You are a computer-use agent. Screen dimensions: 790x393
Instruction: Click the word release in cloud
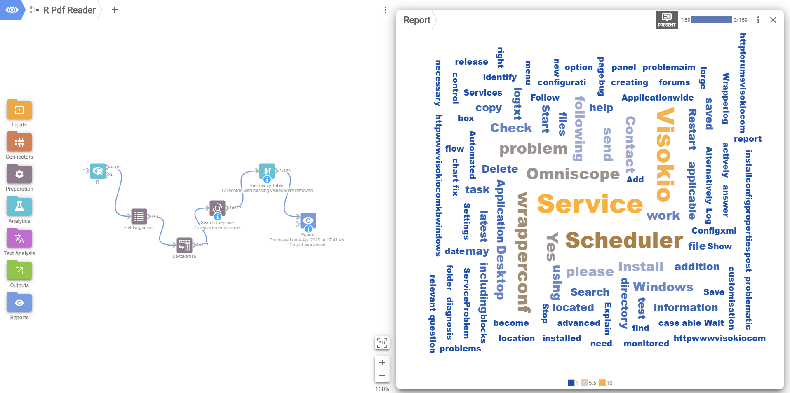tap(471, 62)
